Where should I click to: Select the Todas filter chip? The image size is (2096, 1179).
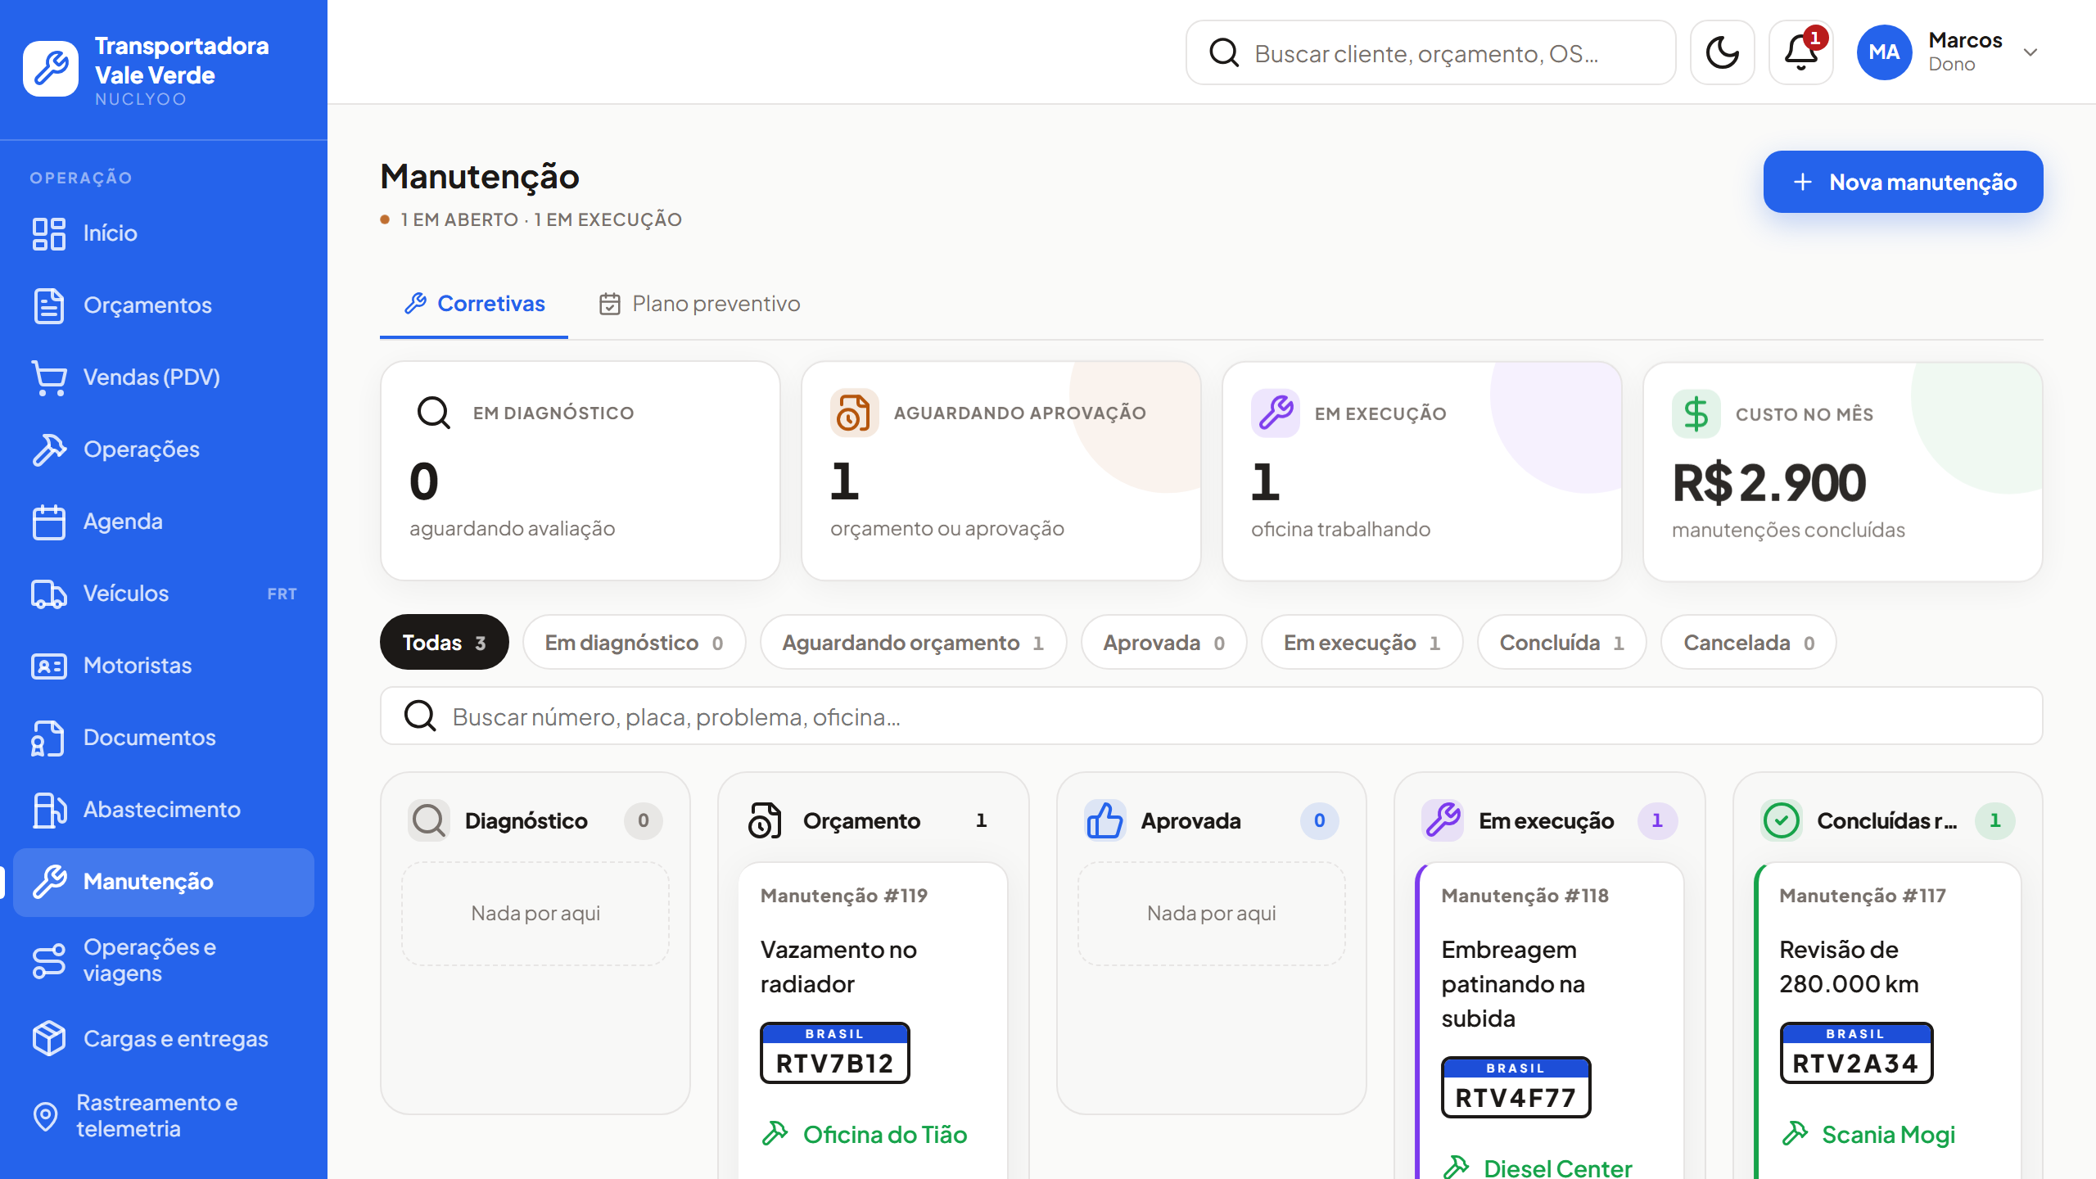coord(444,643)
